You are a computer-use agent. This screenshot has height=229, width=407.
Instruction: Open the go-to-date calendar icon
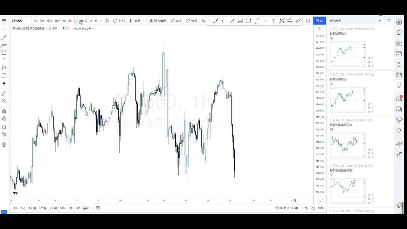coord(98,208)
